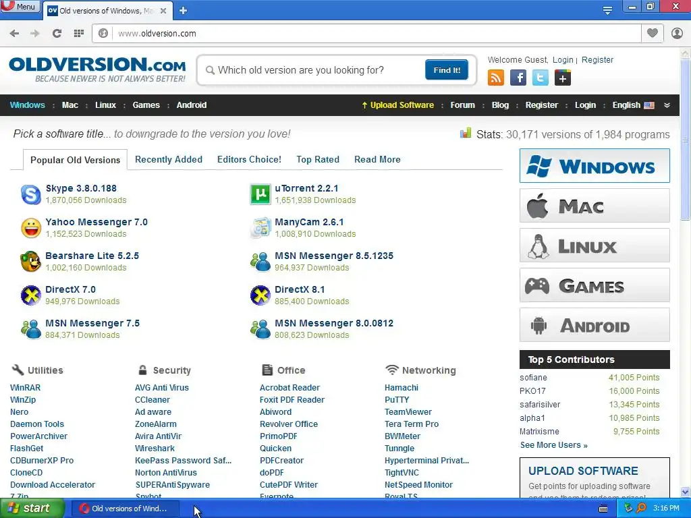Image resolution: width=691 pixels, height=518 pixels.
Task: Open the Top Rated tab
Action: click(x=318, y=159)
